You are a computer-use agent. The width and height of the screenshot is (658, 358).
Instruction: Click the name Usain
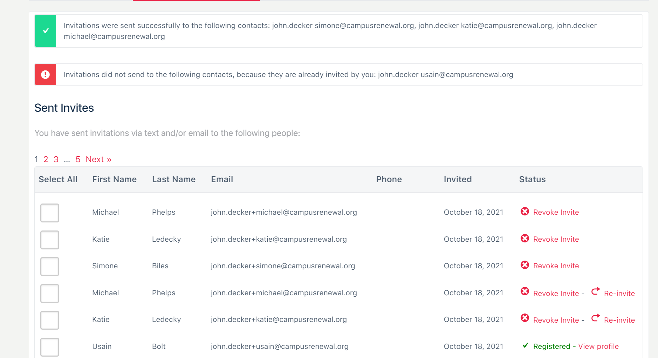click(102, 346)
